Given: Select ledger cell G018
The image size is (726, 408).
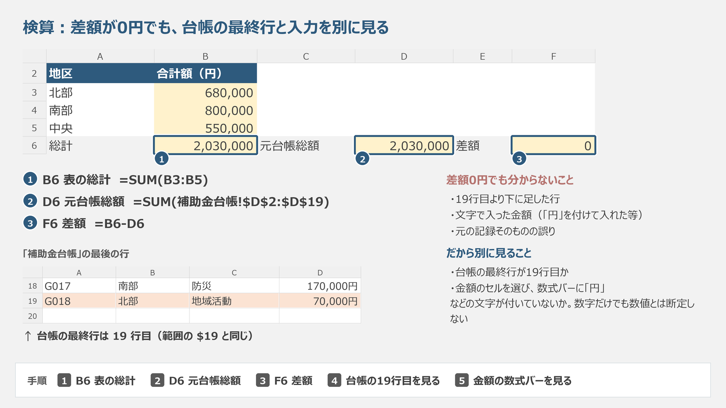Looking at the screenshot, I should [x=79, y=301].
